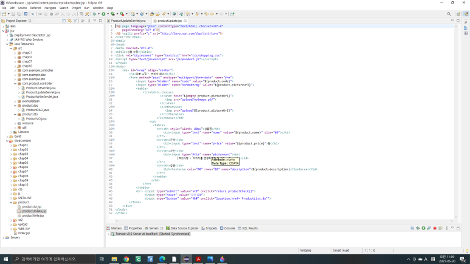Select Tomcat v9.0 Server at localhost row
Viewport: 470px width, 264px height.
click(153, 234)
